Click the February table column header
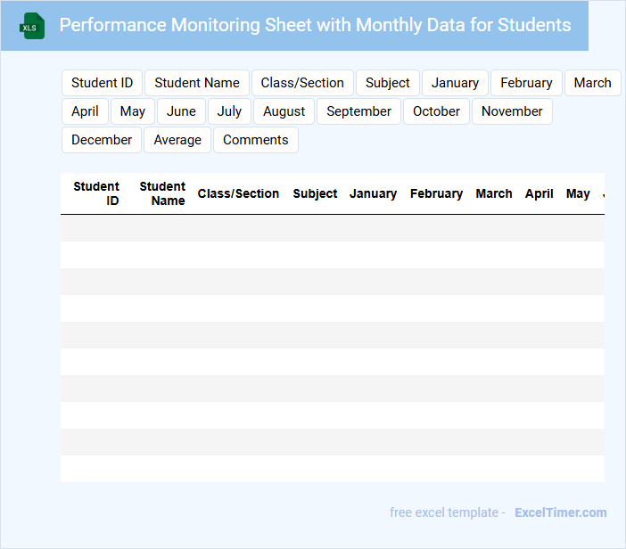 [x=436, y=193]
